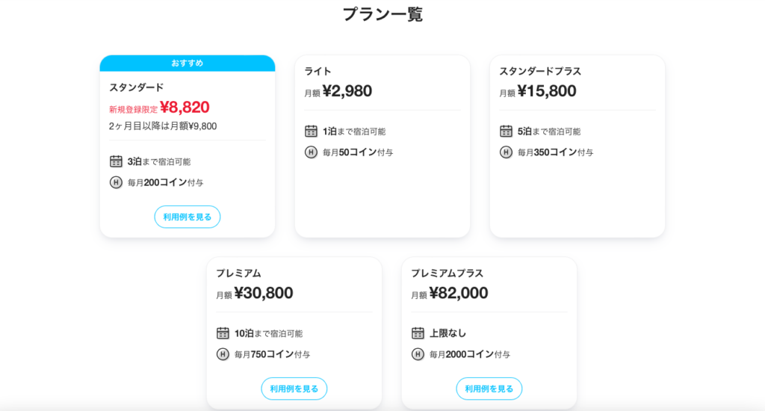
Task: Click the coin icon beside 毎月2000コイン付与
Action: 418,354
